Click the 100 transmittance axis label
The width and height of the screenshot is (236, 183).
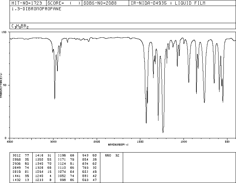coord(4,32)
